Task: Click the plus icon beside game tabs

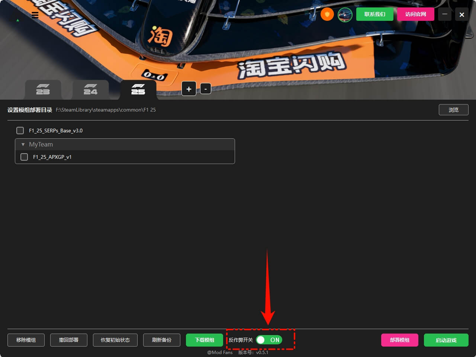Action: [x=189, y=89]
